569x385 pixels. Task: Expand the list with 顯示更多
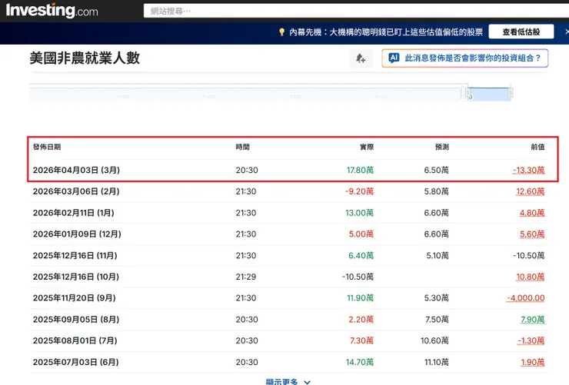288,382
